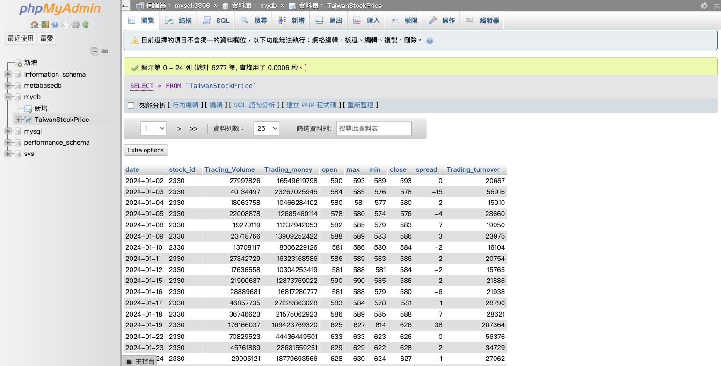Click the 建立 PHP 程式碼 link
Screen dimensions: 721x366
coord(311,105)
